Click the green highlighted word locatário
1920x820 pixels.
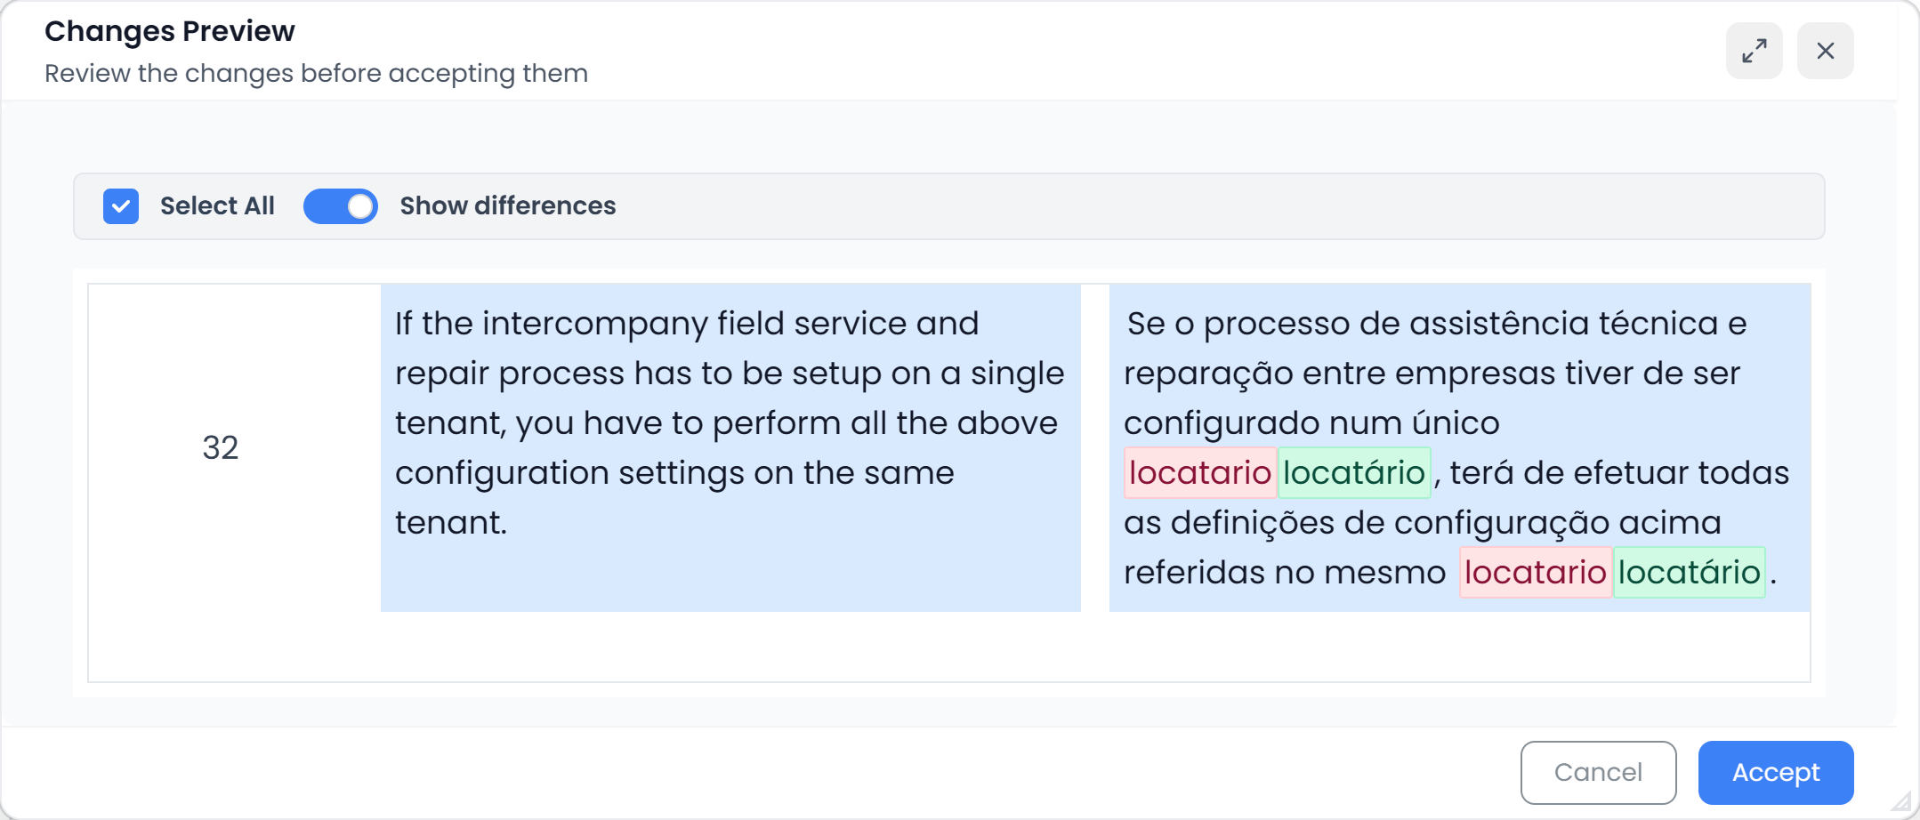(1355, 472)
